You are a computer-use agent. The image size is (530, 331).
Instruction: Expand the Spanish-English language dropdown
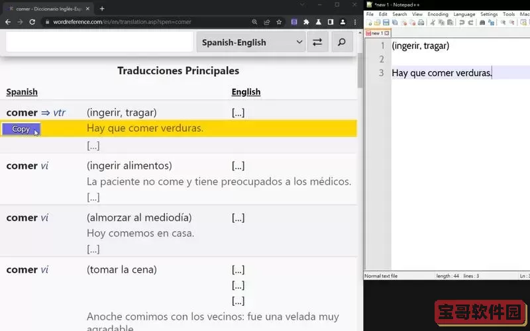pyautogui.click(x=250, y=42)
